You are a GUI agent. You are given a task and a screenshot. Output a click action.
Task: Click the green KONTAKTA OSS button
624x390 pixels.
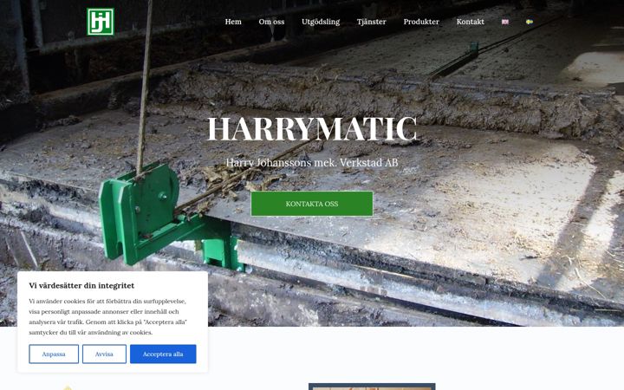[x=312, y=204]
